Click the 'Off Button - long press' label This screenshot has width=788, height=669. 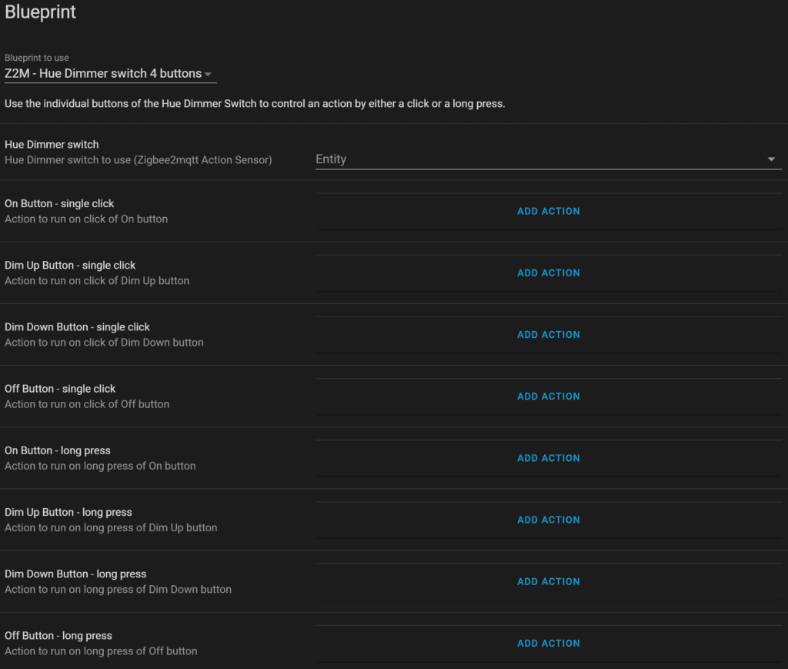tap(58, 636)
